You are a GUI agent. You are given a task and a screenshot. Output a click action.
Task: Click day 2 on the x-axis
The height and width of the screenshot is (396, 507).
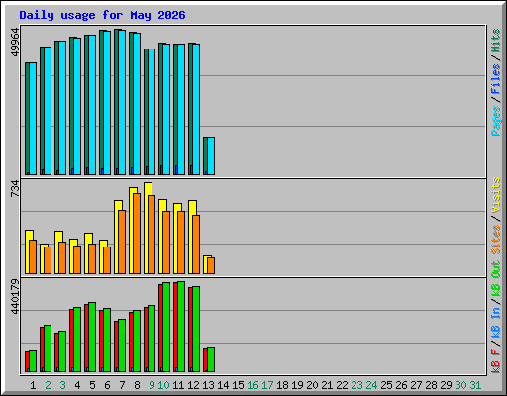click(48, 385)
